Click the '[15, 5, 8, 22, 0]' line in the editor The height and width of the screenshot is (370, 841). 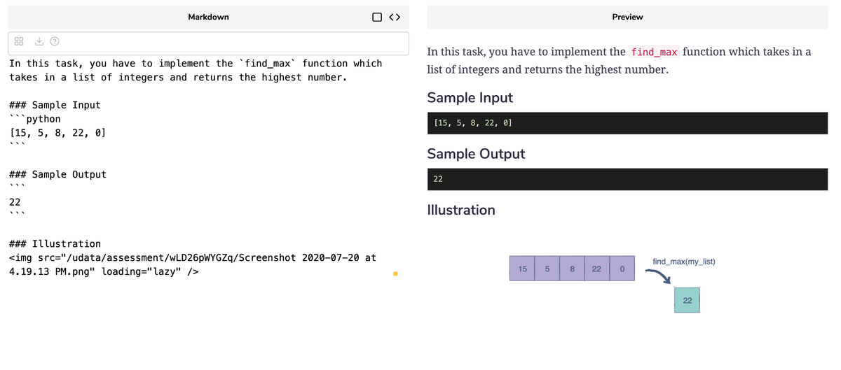pos(57,132)
